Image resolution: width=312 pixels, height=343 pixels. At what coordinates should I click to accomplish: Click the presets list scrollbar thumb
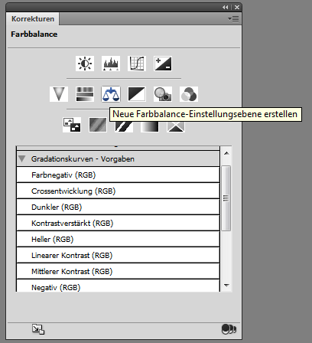pyautogui.click(x=226, y=198)
